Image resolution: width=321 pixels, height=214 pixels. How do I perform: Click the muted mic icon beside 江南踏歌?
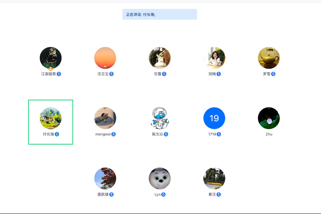[59, 74]
